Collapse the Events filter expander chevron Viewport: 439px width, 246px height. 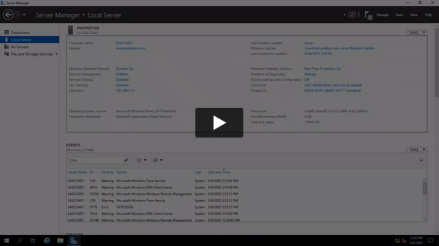click(421, 160)
